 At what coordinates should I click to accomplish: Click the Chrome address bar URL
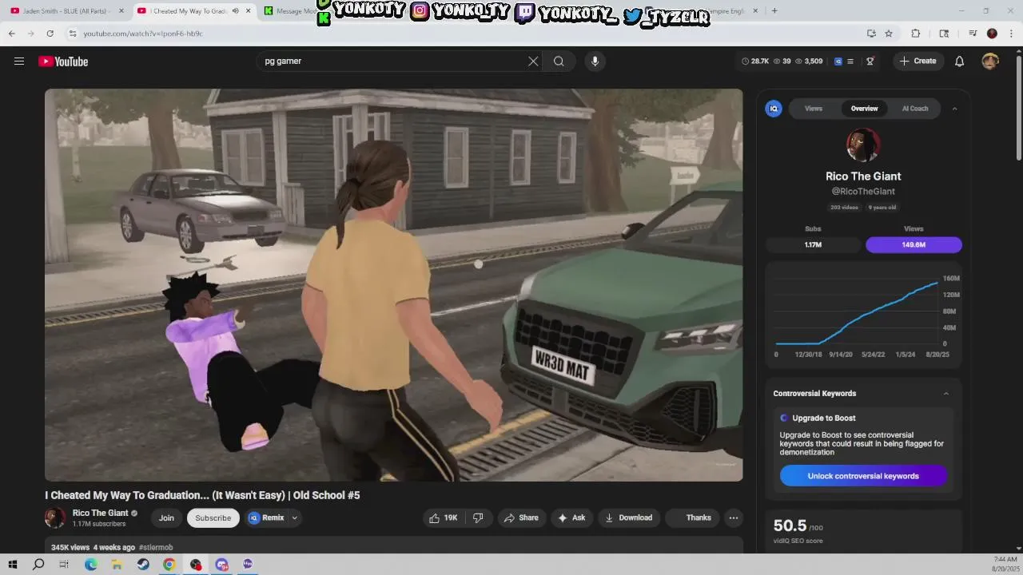(143, 34)
